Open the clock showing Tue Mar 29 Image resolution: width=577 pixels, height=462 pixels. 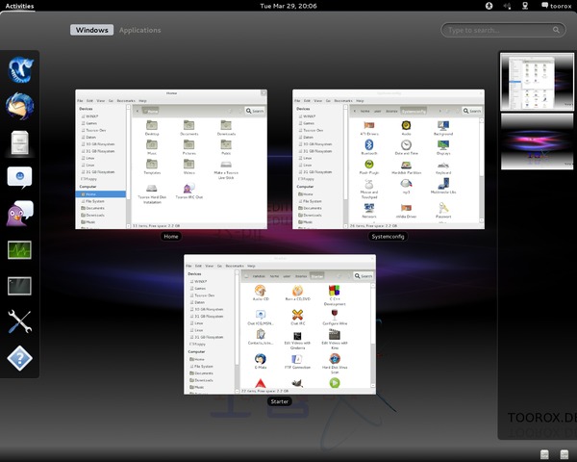tap(288, 6)
